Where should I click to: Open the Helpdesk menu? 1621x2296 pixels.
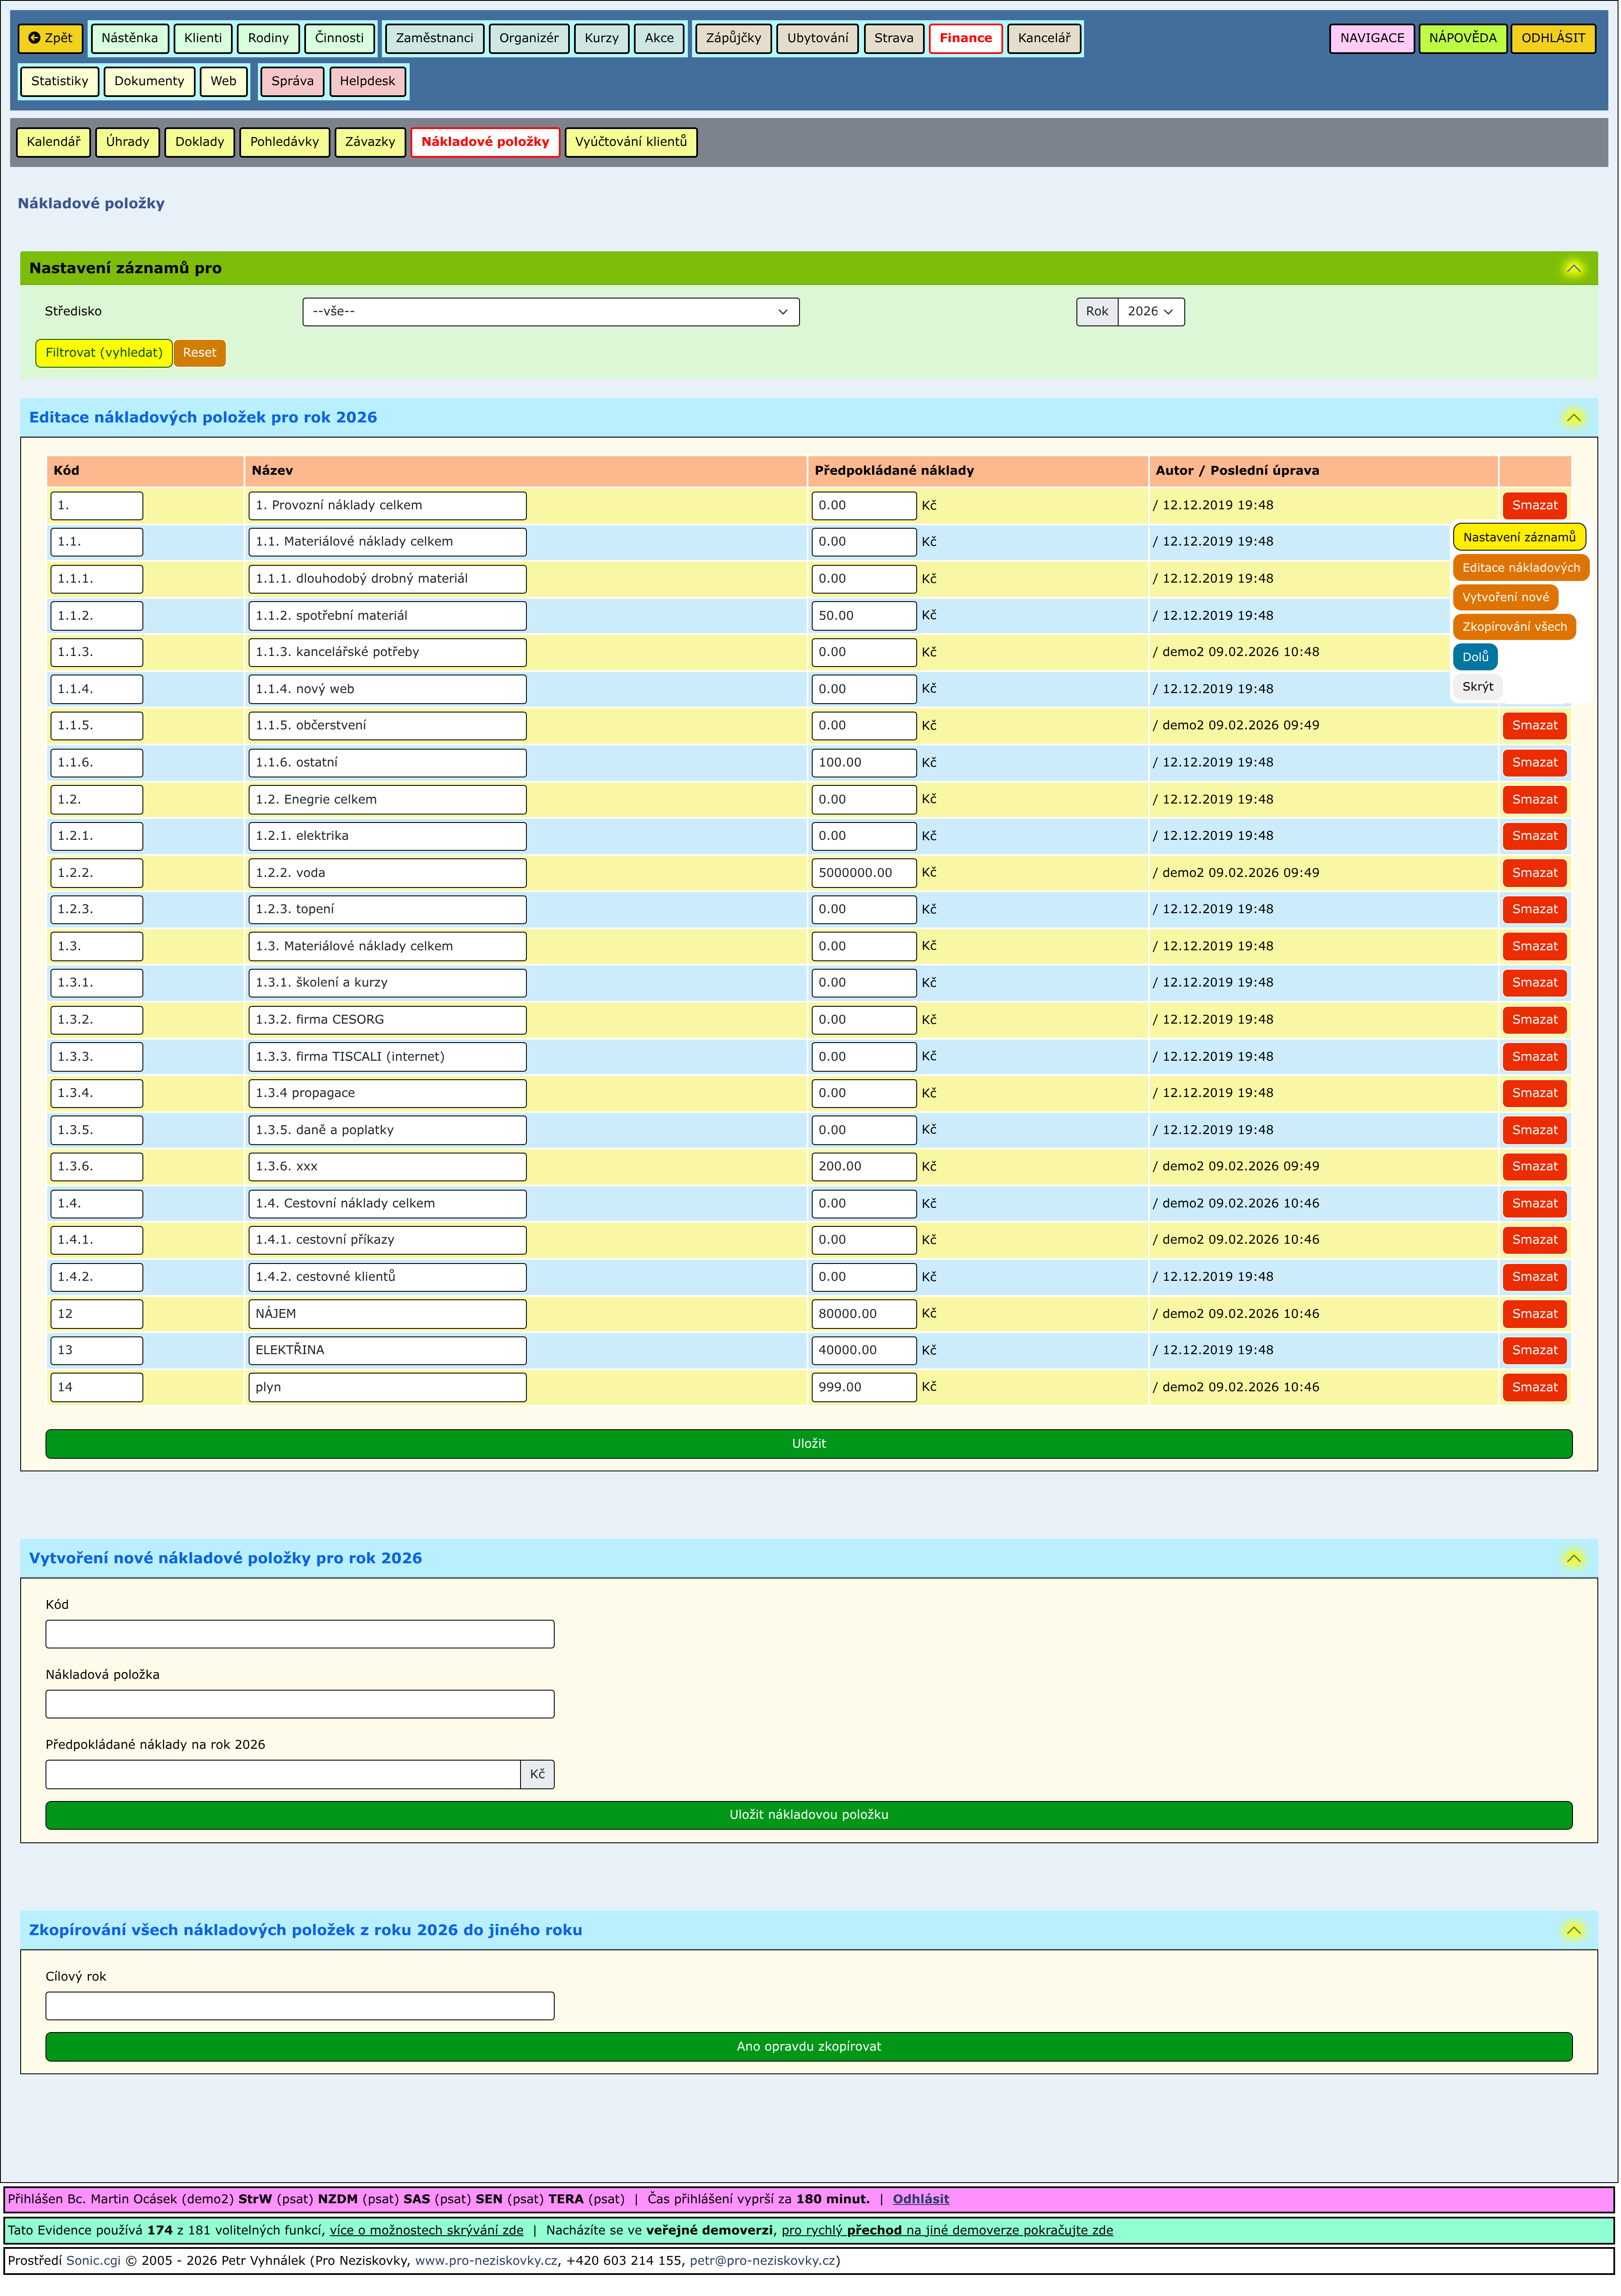pos(367,81)
